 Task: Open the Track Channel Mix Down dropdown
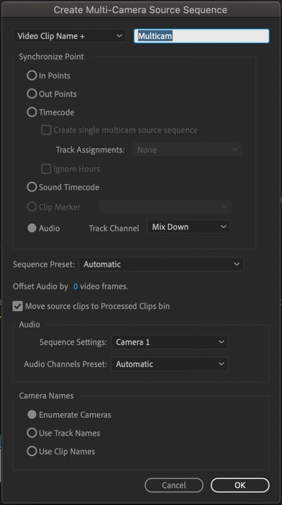189,227
